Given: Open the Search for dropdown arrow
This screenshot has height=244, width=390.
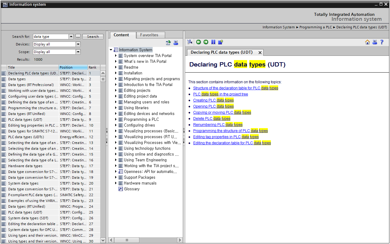Looking at the screenshot, I should tap(71, 37).
